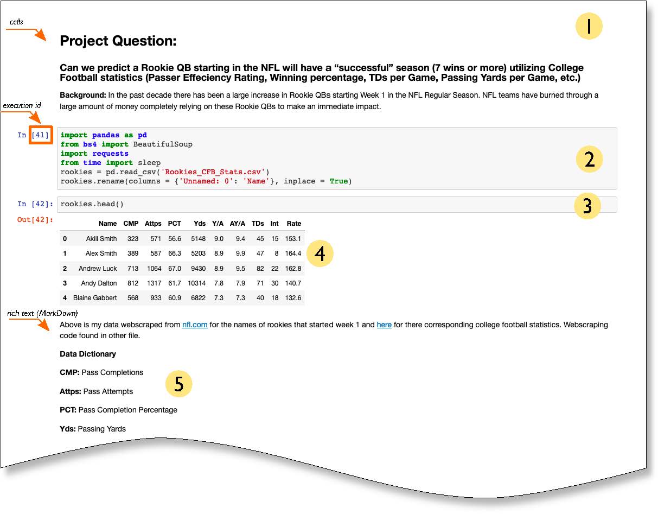The height and width of the screenshot is (514, 658).
Task: Click the Rate value 132.6
Action: click(293, 298)
